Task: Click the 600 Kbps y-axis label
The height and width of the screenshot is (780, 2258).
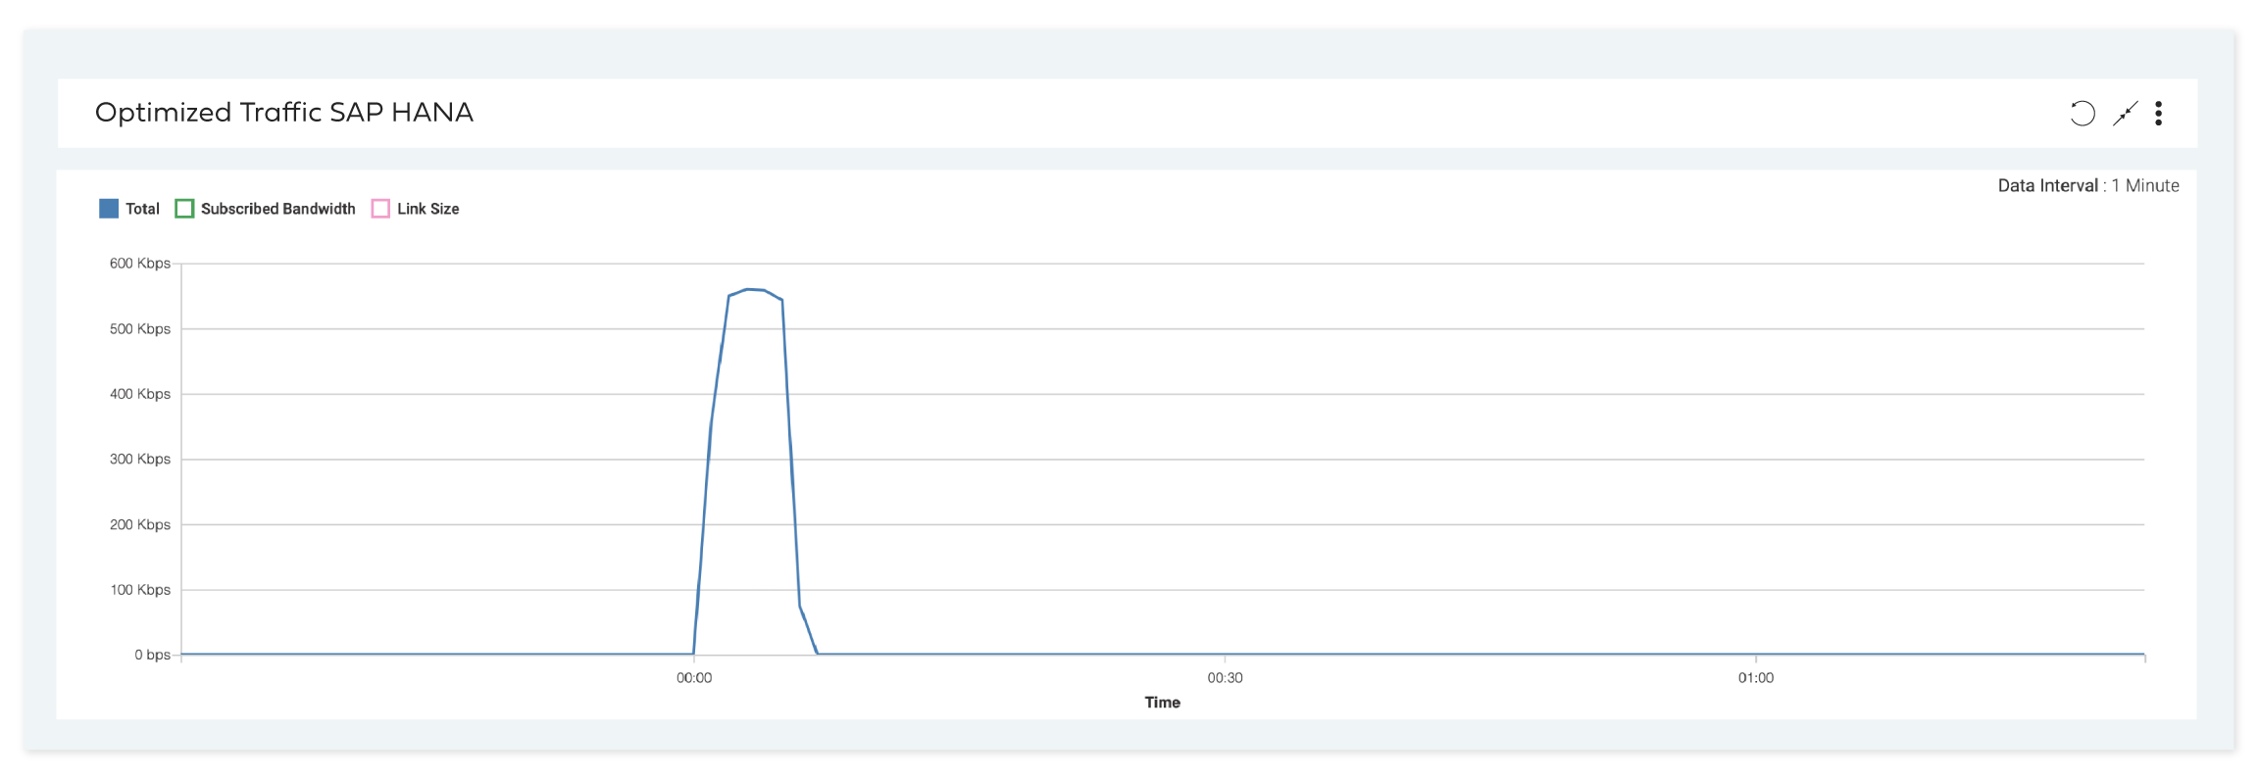Action: pyautogui.click(x=140, y=264)
